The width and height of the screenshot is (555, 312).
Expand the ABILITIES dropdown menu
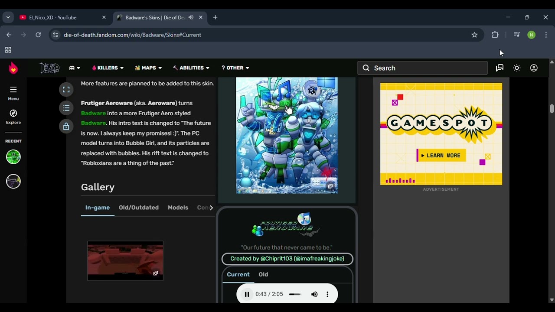[191, 68]
